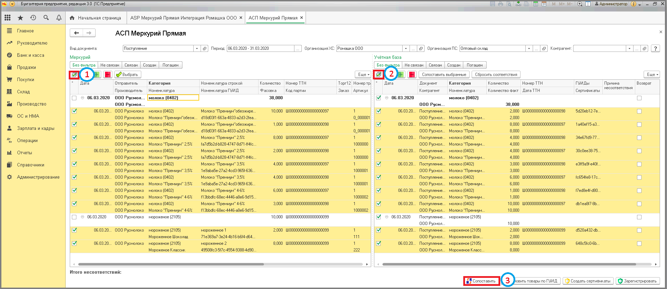Open Организация ХС dropdown arrow
Viewport: 667px width, 289px height.
pos(406,48)
